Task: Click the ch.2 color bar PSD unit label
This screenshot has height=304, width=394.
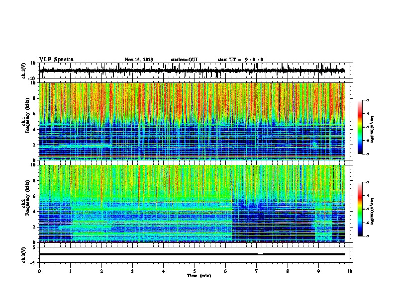Action: coord(373,212)
